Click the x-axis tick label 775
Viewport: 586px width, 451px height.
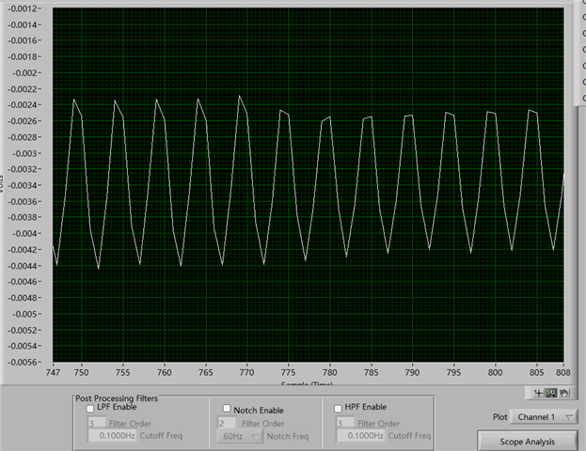click(x=288, y=373)
